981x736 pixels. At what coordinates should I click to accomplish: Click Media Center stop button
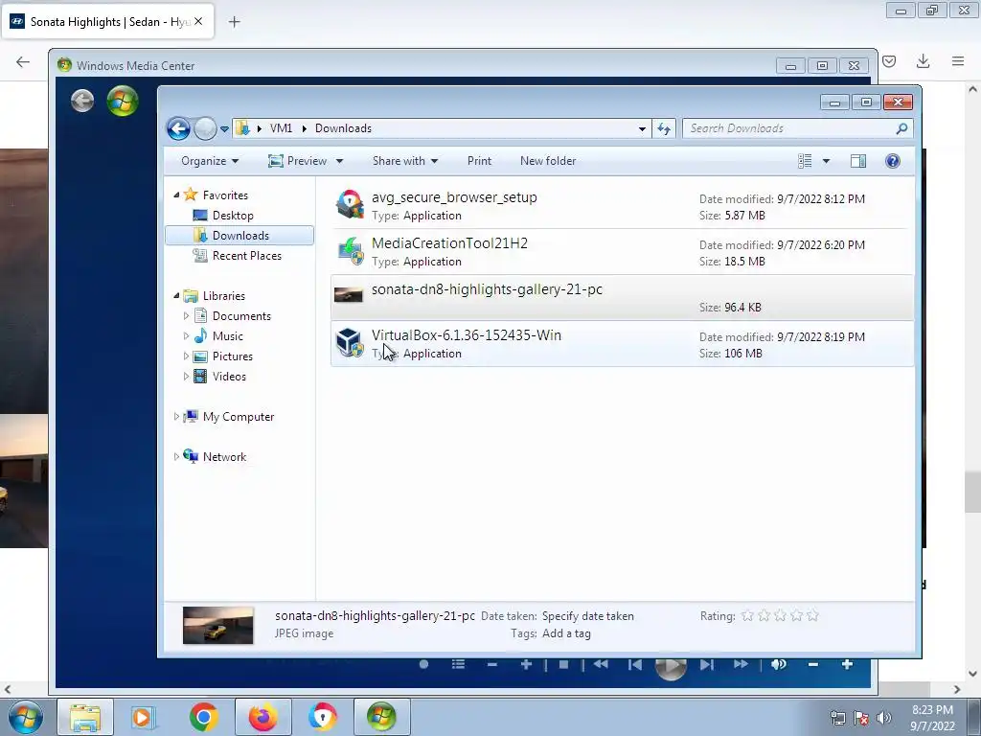coord(563,664)
